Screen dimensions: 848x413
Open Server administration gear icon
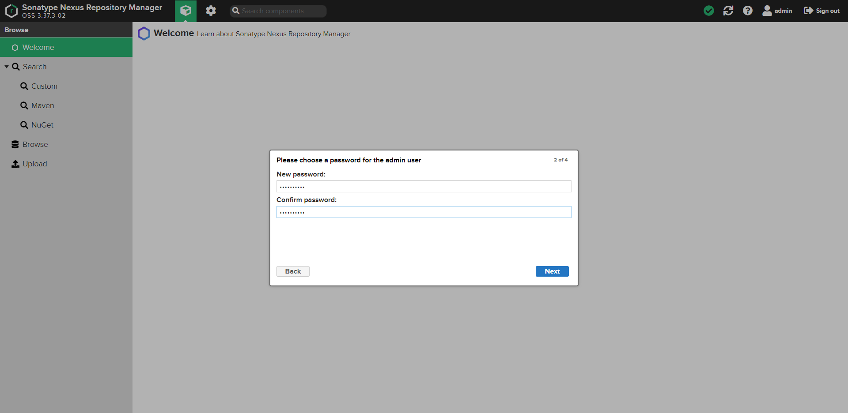(x=211, y=11)
